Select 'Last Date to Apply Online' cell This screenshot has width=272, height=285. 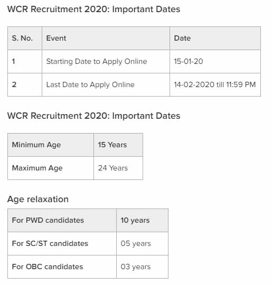click(x=106, y=85)
